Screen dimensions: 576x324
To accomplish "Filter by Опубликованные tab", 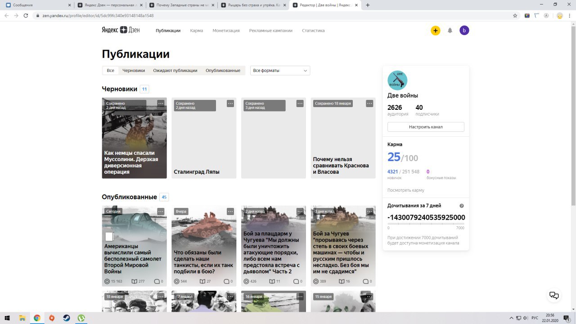I will click(x=223, y=71).
